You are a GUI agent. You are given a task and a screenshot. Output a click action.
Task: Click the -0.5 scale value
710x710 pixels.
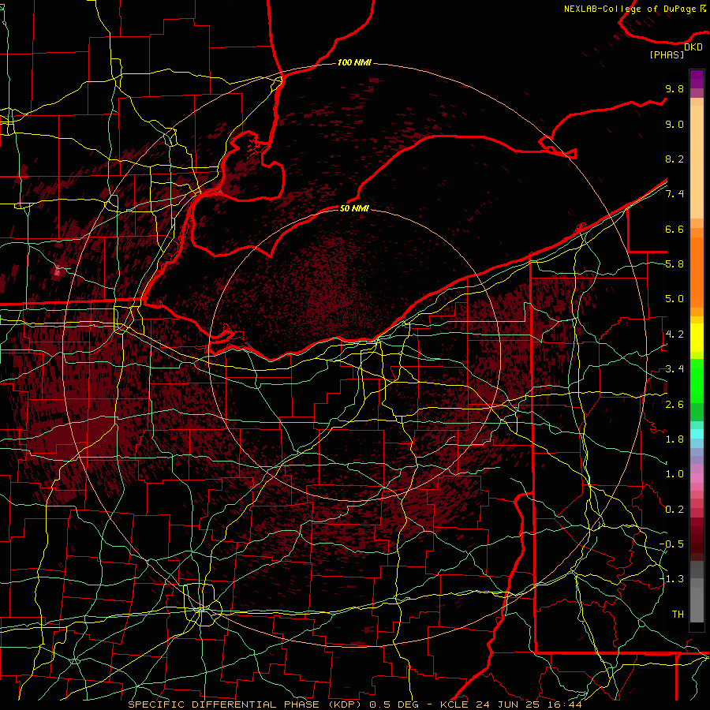pyautogui.click(x=671, y=544)
